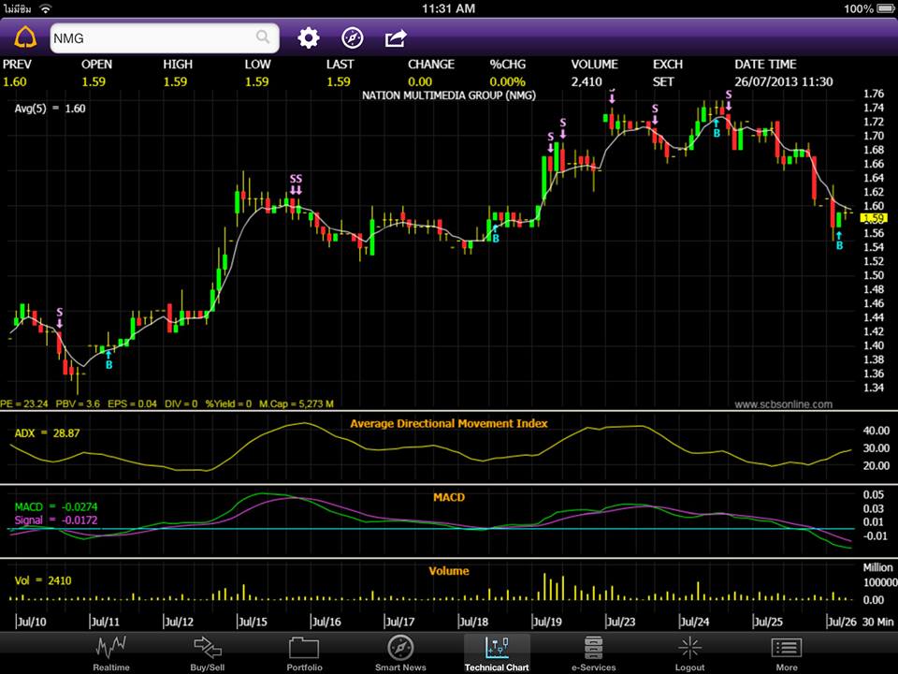This screenshot has width=898, height=674.
Task: Open the More menu
Action: [x=787, y=652]
